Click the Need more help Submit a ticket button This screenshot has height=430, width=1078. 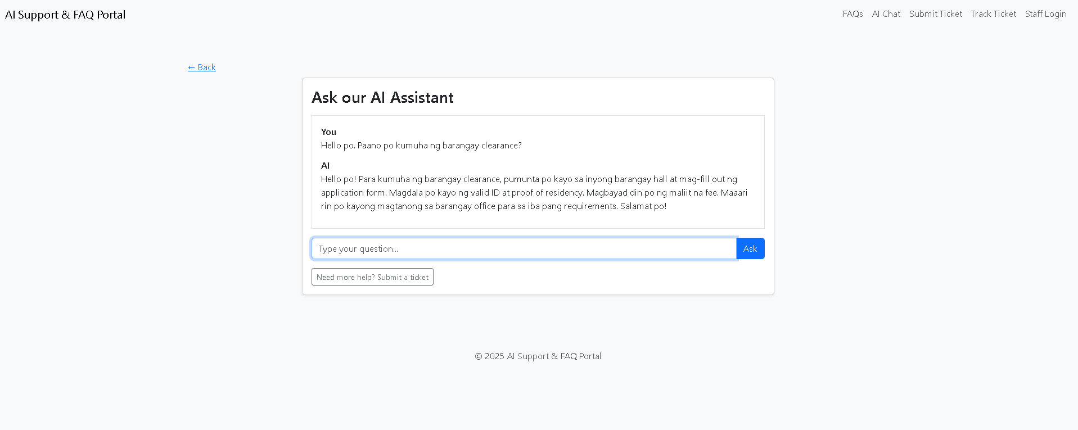pos(372,277)
